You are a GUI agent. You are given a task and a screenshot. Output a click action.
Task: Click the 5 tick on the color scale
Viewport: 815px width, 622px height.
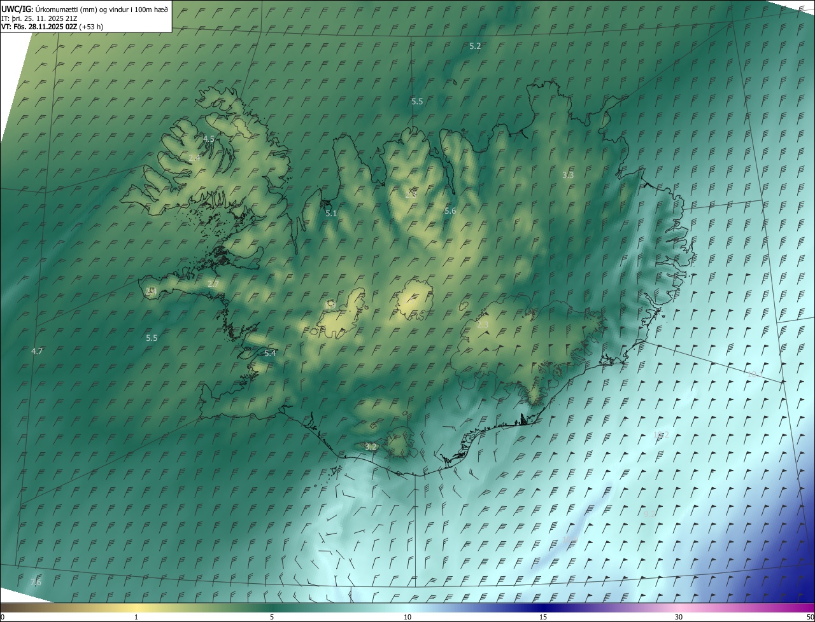[272, 617]
